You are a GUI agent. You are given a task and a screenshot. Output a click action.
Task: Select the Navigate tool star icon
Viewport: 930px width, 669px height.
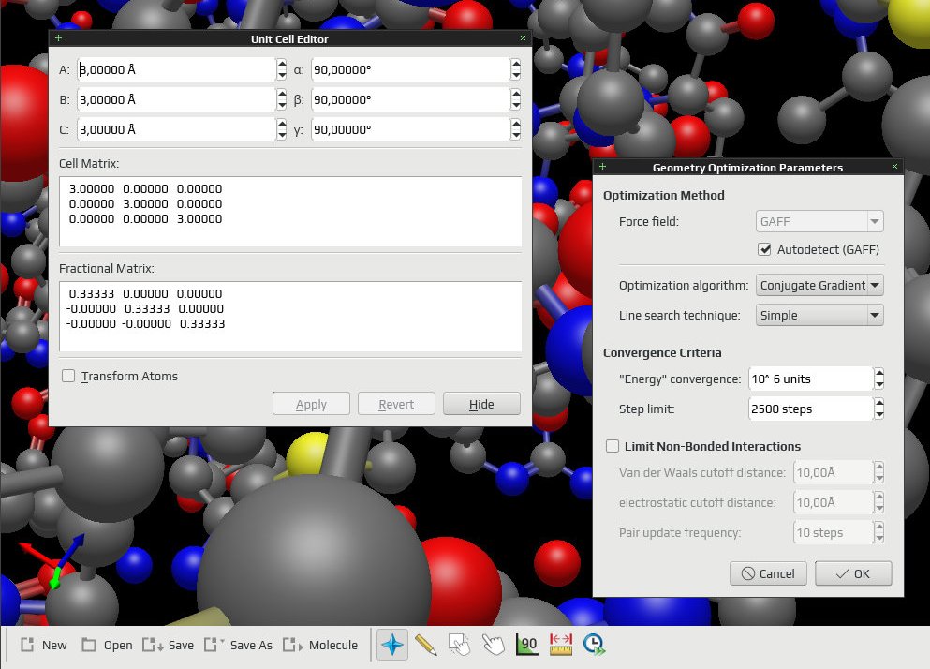coord(392,645)
